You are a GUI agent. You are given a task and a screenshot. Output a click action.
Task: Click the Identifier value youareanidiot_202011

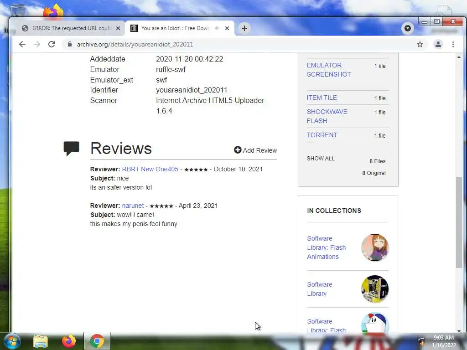pyautogui.click(x=192, y=90)
